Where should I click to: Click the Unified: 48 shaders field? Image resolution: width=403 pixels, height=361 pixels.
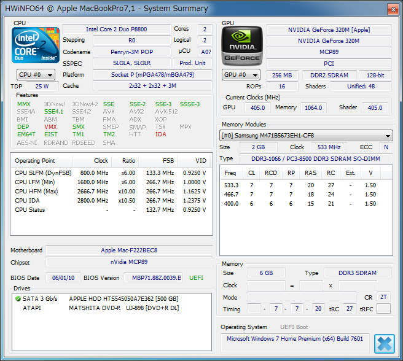361,87
